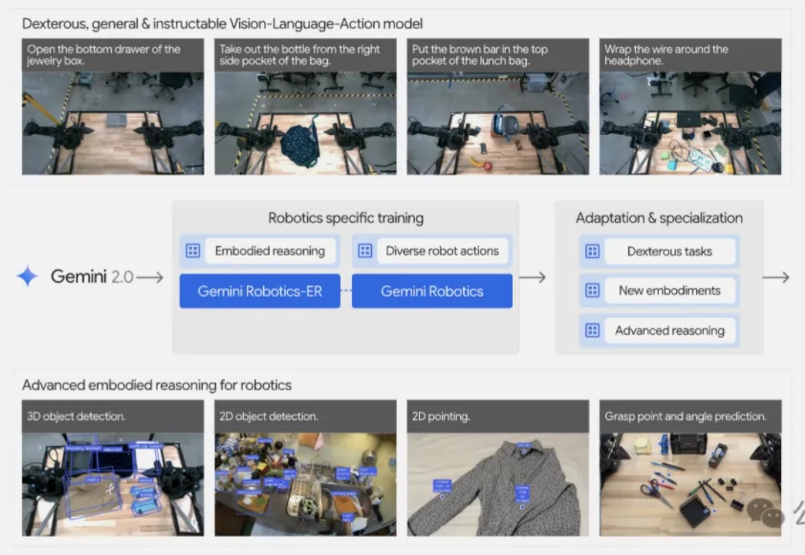
Task: Click the grid icon beside Embodied reasoning
Action: [192, 251]
